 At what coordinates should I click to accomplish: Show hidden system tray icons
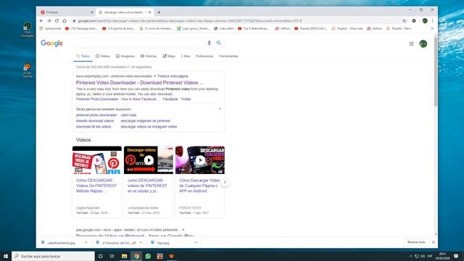pos(411,256)
